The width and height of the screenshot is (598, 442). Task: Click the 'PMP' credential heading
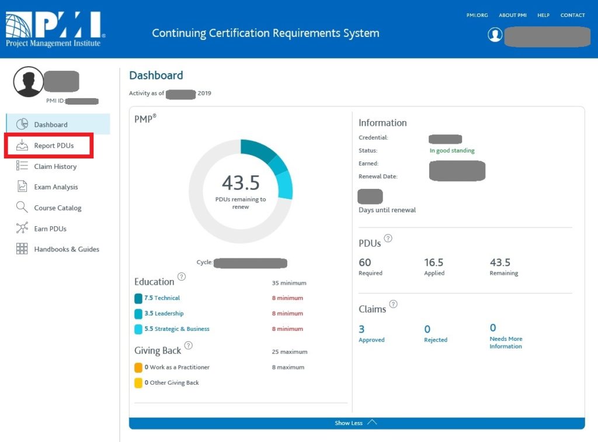coord(145,118)
